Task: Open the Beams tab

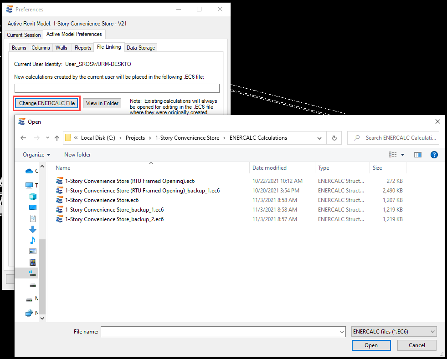Action: pos(19,47)
